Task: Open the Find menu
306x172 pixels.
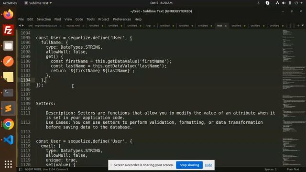Action: (x=57, y=19)
